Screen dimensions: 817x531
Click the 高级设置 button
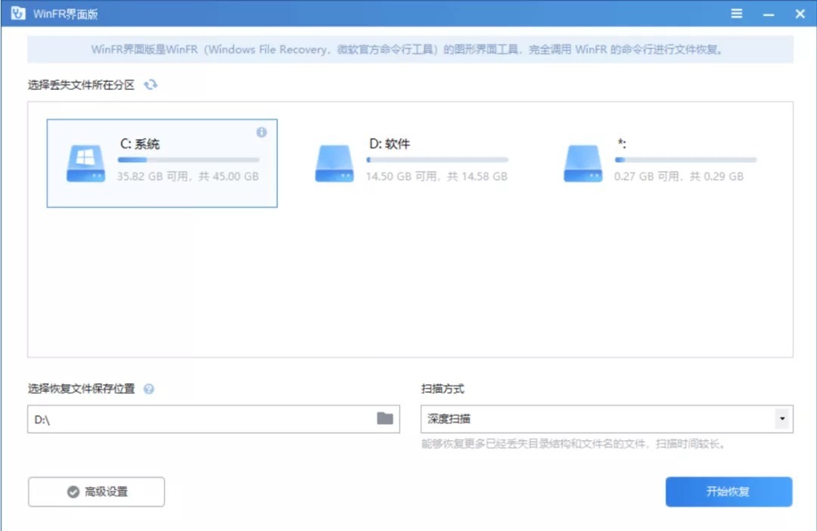point(96,492)
